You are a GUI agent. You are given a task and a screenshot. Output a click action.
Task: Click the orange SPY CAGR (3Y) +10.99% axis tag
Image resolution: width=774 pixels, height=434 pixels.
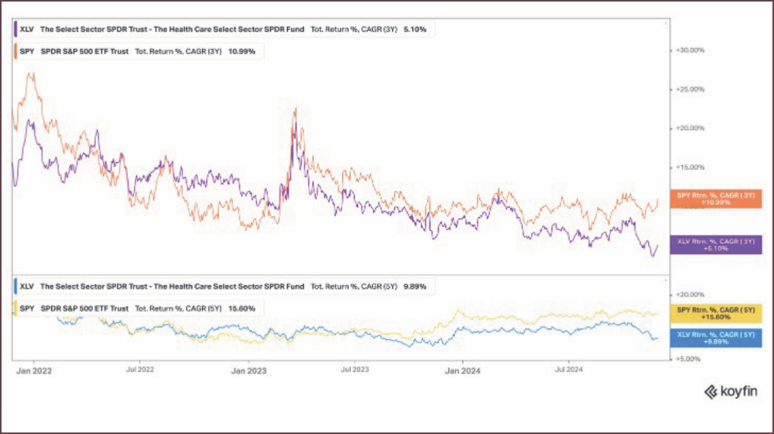click(716, 199)
